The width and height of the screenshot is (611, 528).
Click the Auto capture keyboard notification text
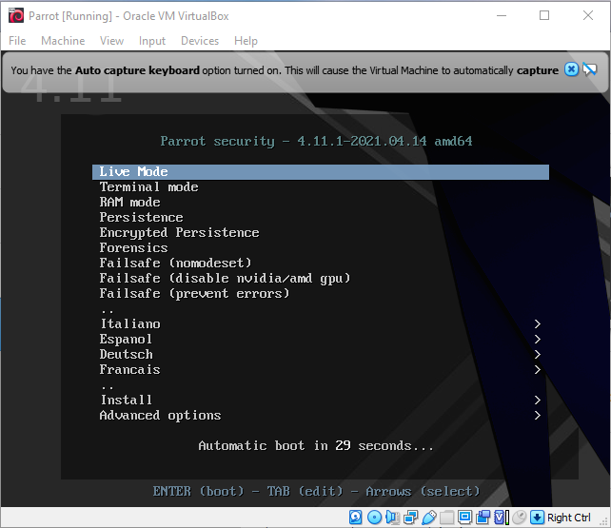pyautogui.click(x=285, y=70)
